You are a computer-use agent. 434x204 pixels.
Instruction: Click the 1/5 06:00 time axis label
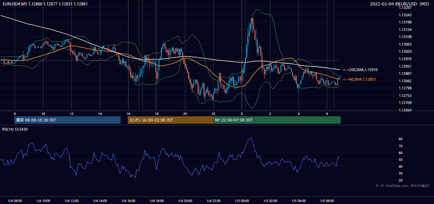[327, 201]
